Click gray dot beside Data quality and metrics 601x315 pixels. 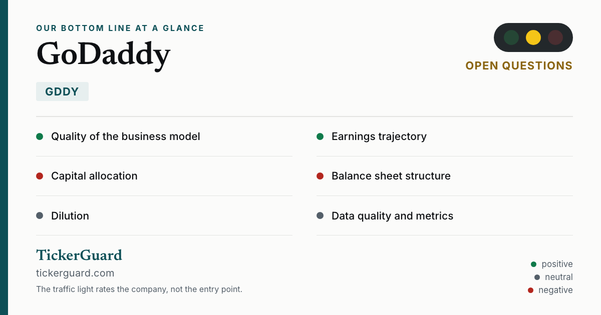[320, 216]
